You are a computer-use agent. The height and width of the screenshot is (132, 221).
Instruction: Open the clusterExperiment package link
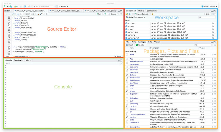coord(137,115)
